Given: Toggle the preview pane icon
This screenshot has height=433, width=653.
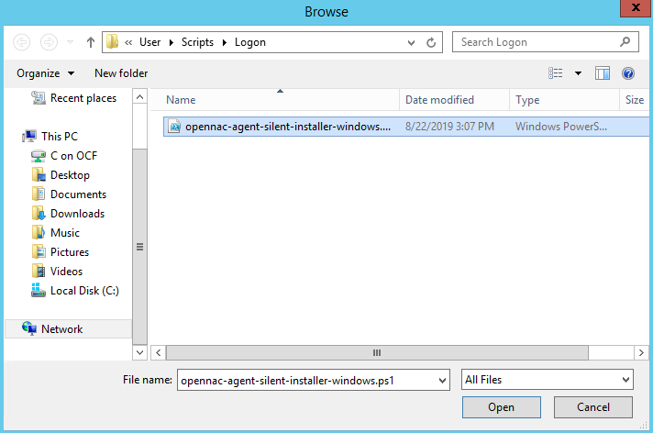Looking at the screenshot, I should pos(603,73).
